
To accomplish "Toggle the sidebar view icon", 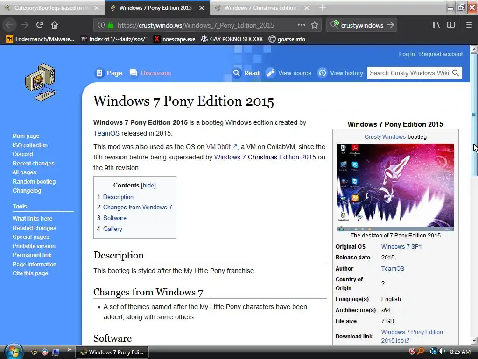I will [451, 25].
